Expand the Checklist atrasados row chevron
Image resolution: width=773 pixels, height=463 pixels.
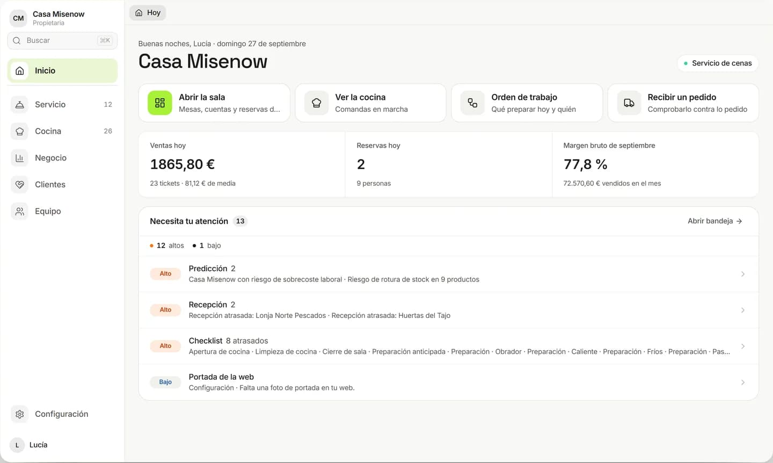(x=743, y=346)
